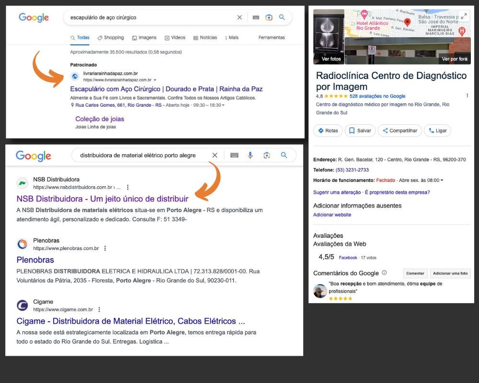Open 'NSB Distribuidora - Um jeito único de distribuir' link

coord(103,199)
